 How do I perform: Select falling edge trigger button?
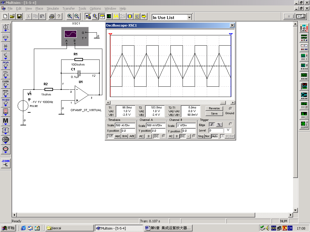[219, 124]
